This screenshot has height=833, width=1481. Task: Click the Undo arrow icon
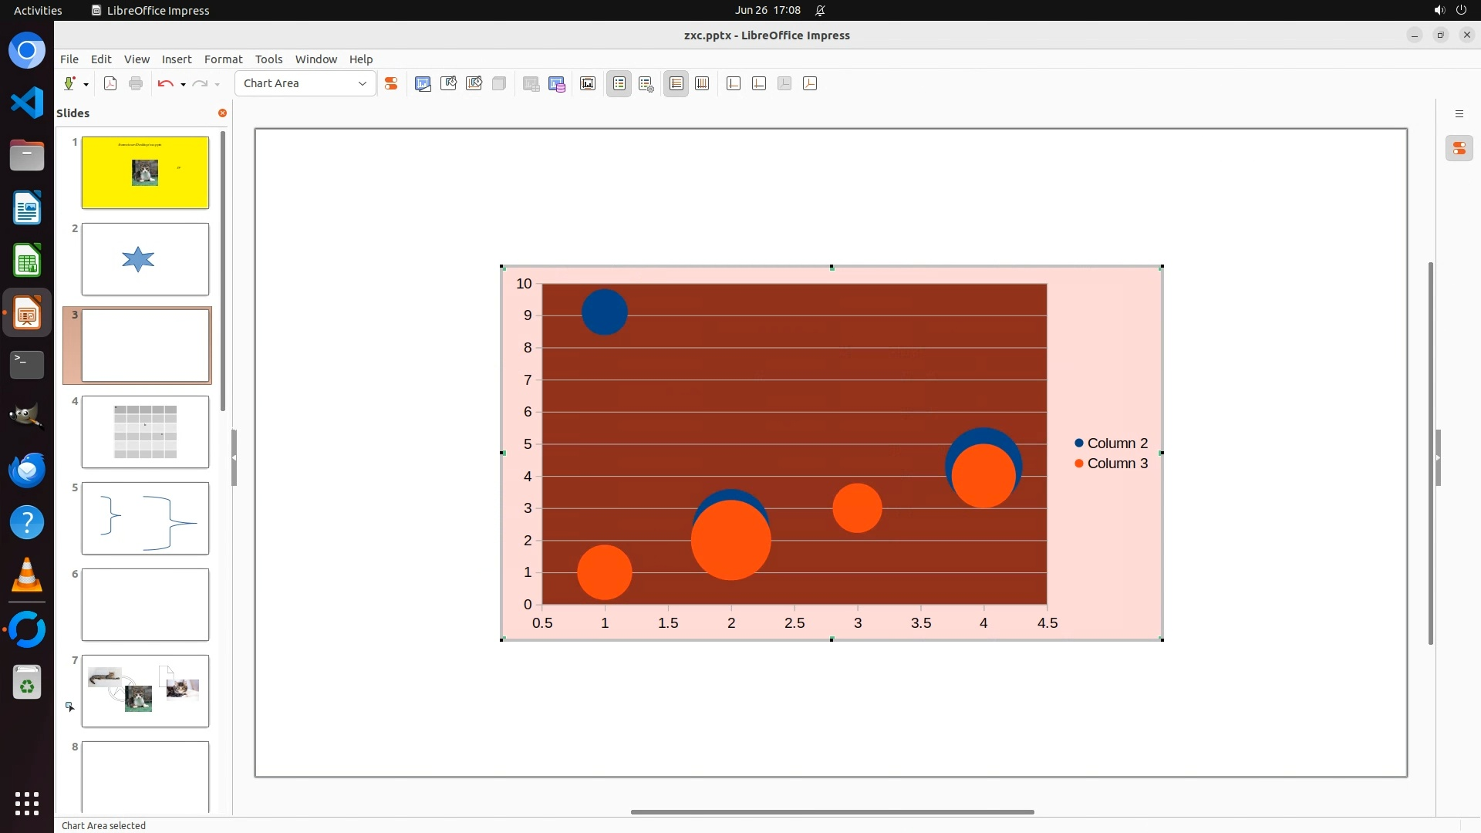tap(165, 83)
